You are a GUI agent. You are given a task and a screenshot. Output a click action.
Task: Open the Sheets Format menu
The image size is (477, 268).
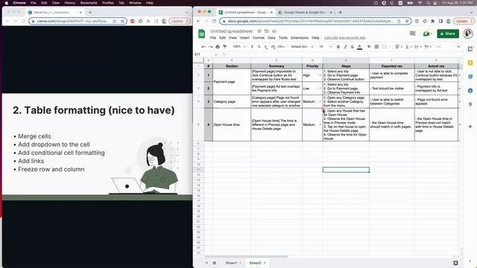click(x=259, y=38)
